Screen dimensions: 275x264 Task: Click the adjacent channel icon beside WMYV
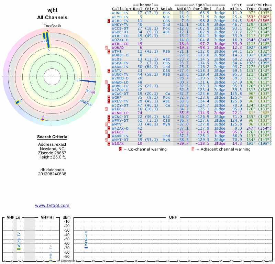107,124
